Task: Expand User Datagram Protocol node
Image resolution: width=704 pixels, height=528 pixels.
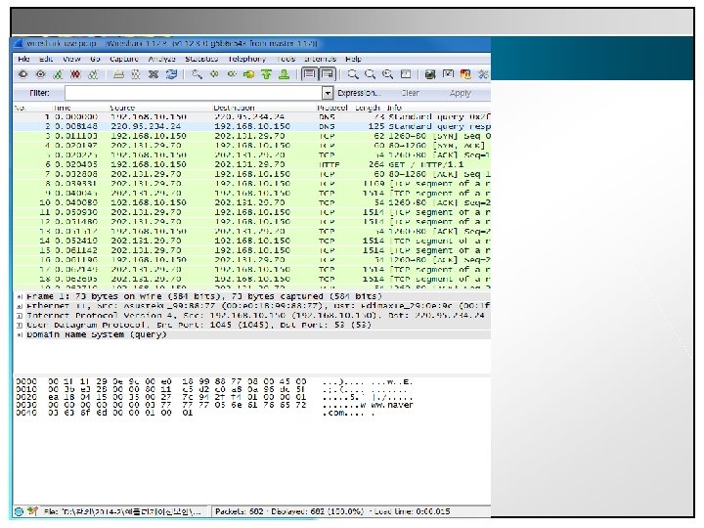Action: (20, 325)
